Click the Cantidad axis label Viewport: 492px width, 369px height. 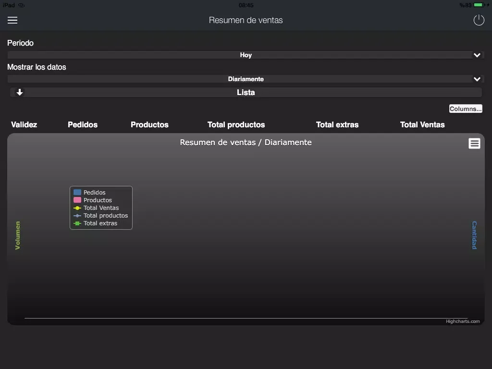pos(474,235)
